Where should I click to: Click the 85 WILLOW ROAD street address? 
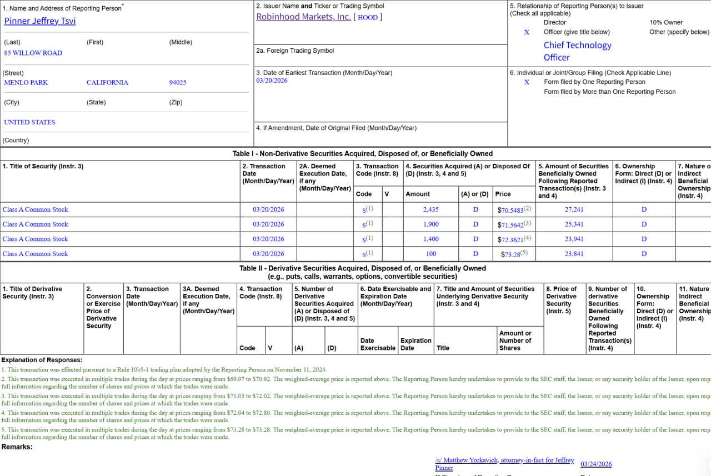tap(33, 53)
